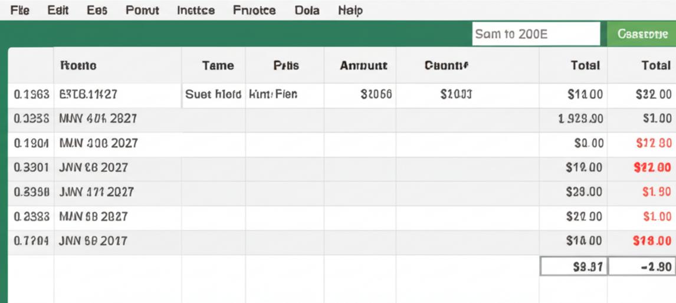Select the Tame column header
Screen dimensions: 676x303
218,65
